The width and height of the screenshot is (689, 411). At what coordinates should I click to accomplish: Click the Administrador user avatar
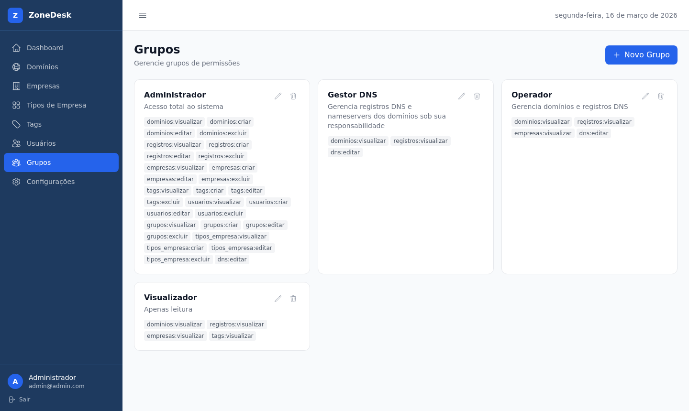[x=15, y=381]
